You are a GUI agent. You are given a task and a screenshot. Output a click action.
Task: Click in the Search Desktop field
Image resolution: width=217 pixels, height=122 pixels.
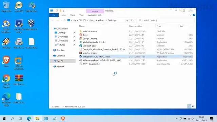(166, 20)
